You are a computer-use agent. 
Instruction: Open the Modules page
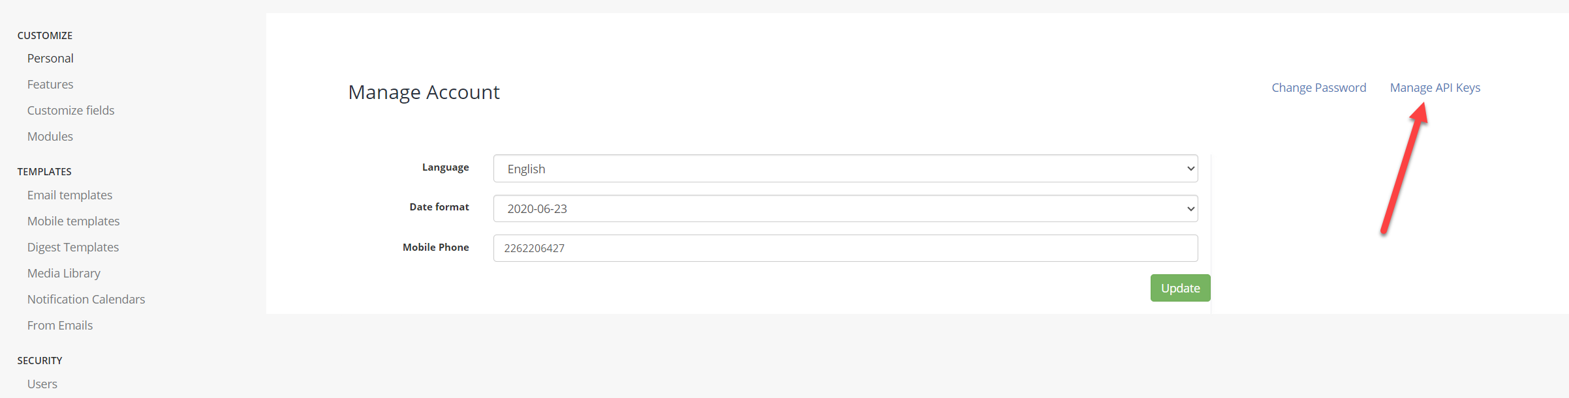coord(50,136)
